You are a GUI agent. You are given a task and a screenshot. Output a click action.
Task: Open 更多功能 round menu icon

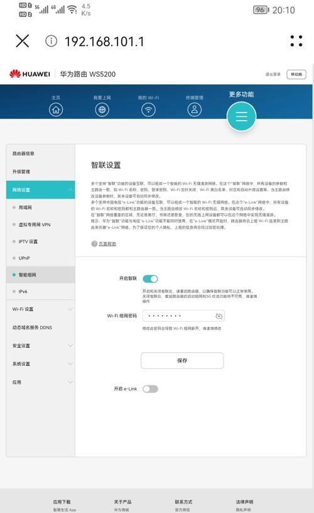[x=241, y=116]
